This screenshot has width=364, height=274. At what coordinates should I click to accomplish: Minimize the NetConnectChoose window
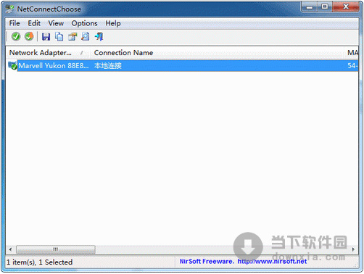pyautogui.click(x=310, y=7)
